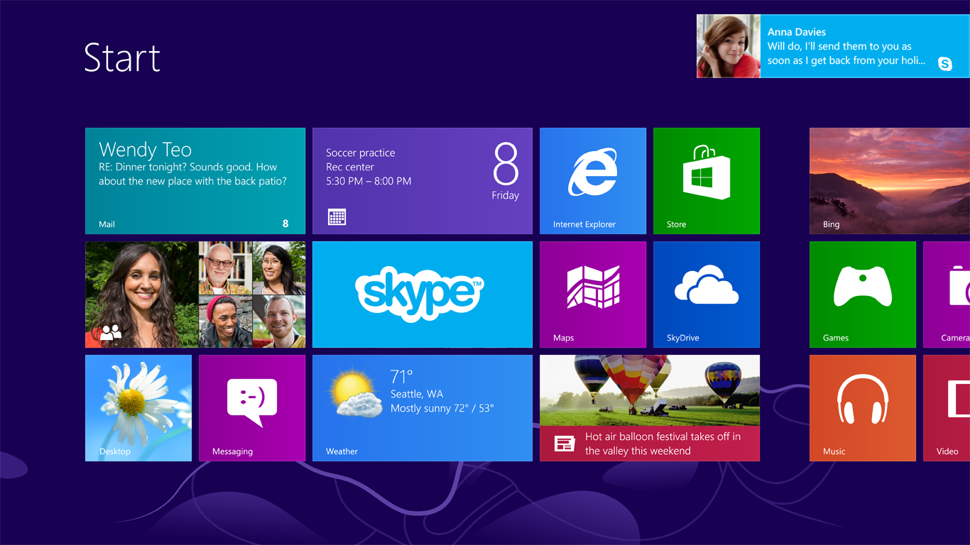This screenshot has width=970, height=545.
Task: Launch the Games app
Action: click(862, 294)
